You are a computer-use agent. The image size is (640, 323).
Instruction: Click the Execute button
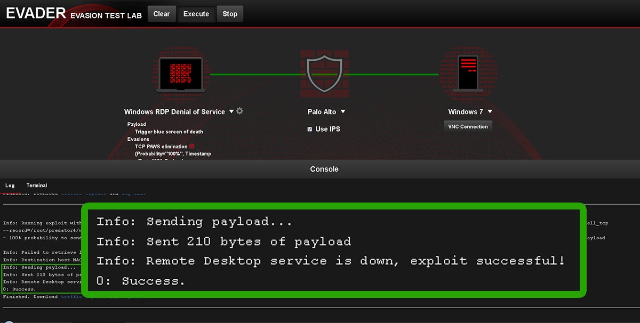click(196, 14)
